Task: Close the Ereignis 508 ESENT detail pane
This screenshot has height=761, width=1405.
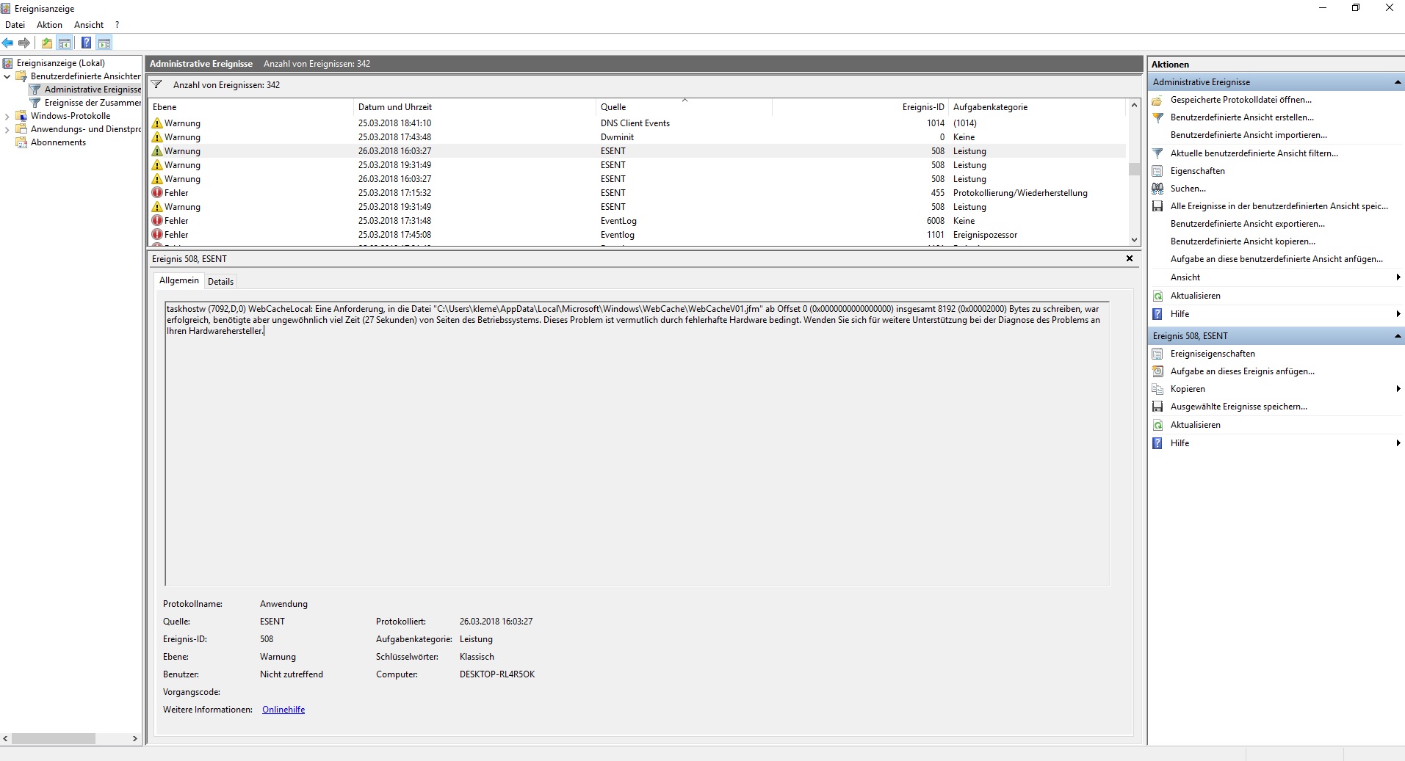Action: [x=1130, y=258]
